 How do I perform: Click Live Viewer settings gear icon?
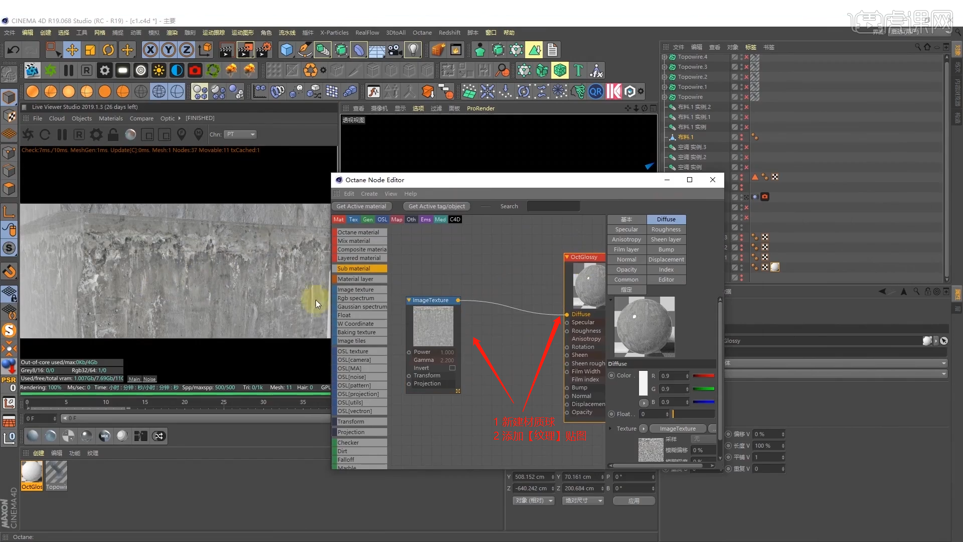[96, 134]
